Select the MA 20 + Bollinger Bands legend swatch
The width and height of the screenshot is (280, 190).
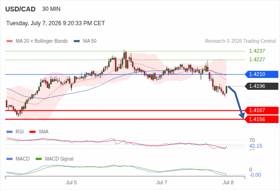(9, 41)
